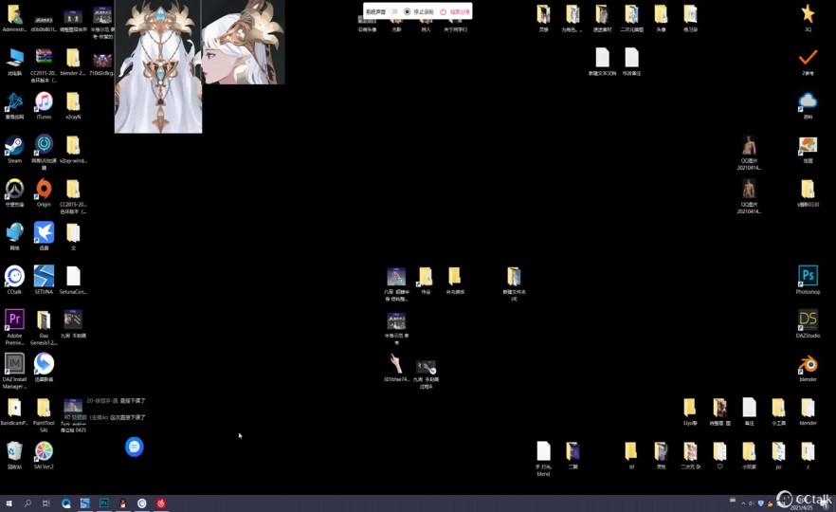The height and width of the screenshot is (512, 836).
Task: Open the Origin launcher shortcut
Action: point(44,193)
